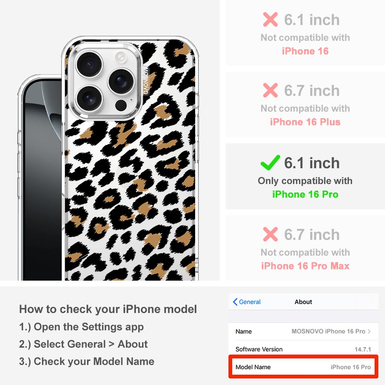Select the Software Version row

pyautogui.click(x=303, y=349)
